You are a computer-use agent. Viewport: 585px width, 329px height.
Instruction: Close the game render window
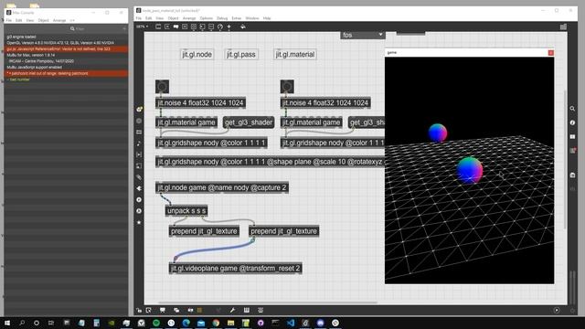[x=550, y=53]
